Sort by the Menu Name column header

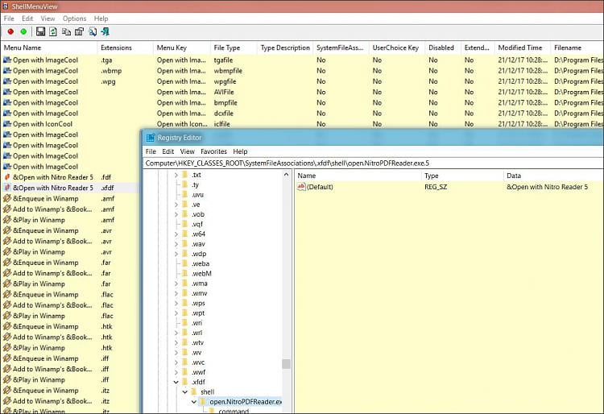click(23, 48)
